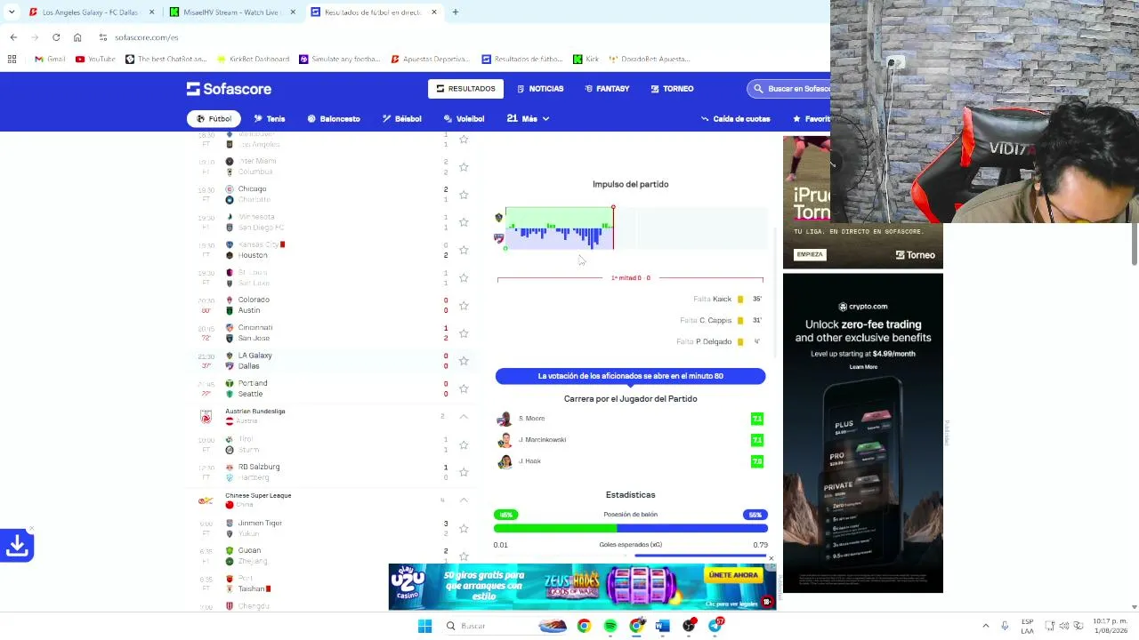This screenshot has width=1139, height=640.
Task: Click the Chinese Super League icon
Action: tap(206, 500)
